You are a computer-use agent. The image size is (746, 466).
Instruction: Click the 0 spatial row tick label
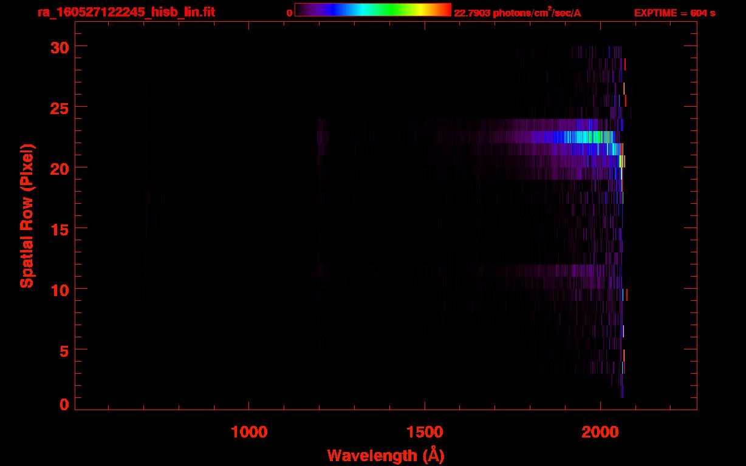pos(64,404)
